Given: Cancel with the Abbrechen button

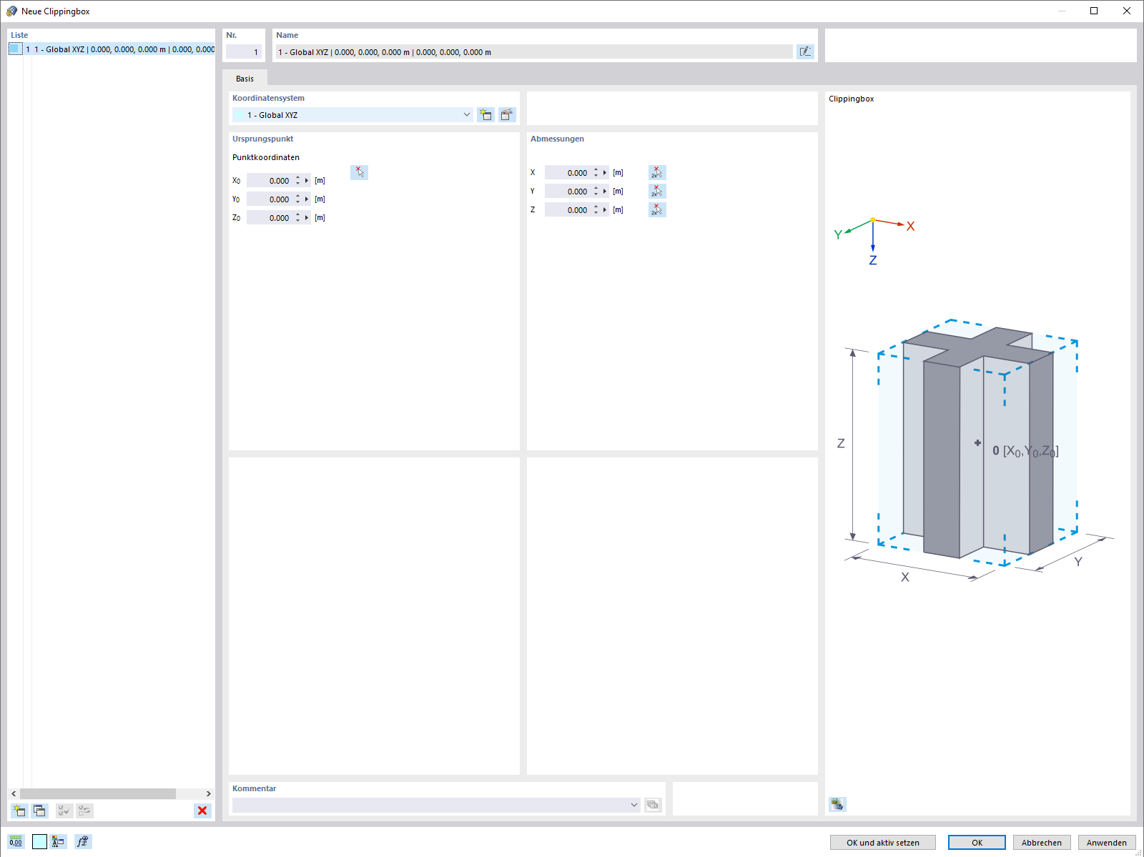Looking at the screenshot, I should coord(1042,843).
